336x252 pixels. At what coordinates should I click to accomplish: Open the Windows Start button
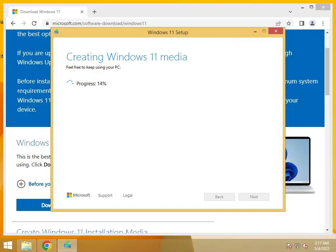(x=8, y=245)
